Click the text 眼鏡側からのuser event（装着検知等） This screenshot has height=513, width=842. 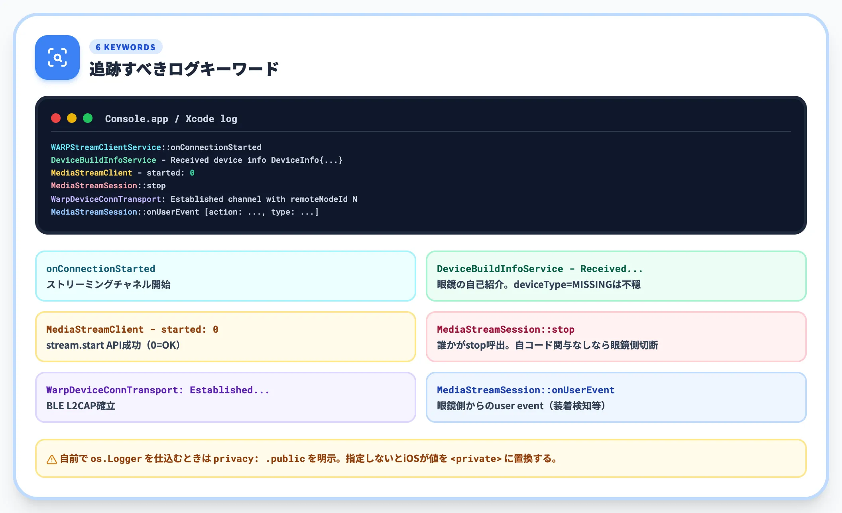pyautogui.click(x=521, y=406)
